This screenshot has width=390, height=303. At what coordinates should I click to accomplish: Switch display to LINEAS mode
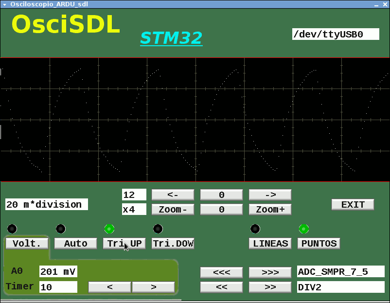[270, 243]
